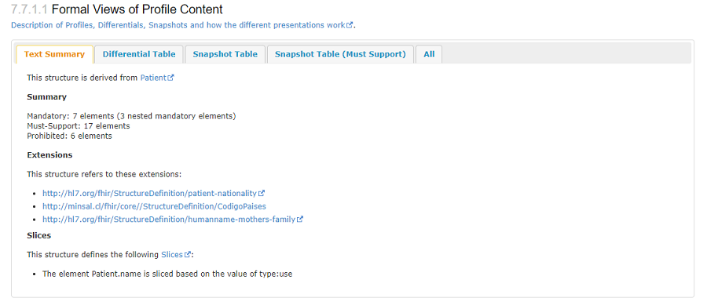
Task: Click the Slices bold heading
Action: 39,235
